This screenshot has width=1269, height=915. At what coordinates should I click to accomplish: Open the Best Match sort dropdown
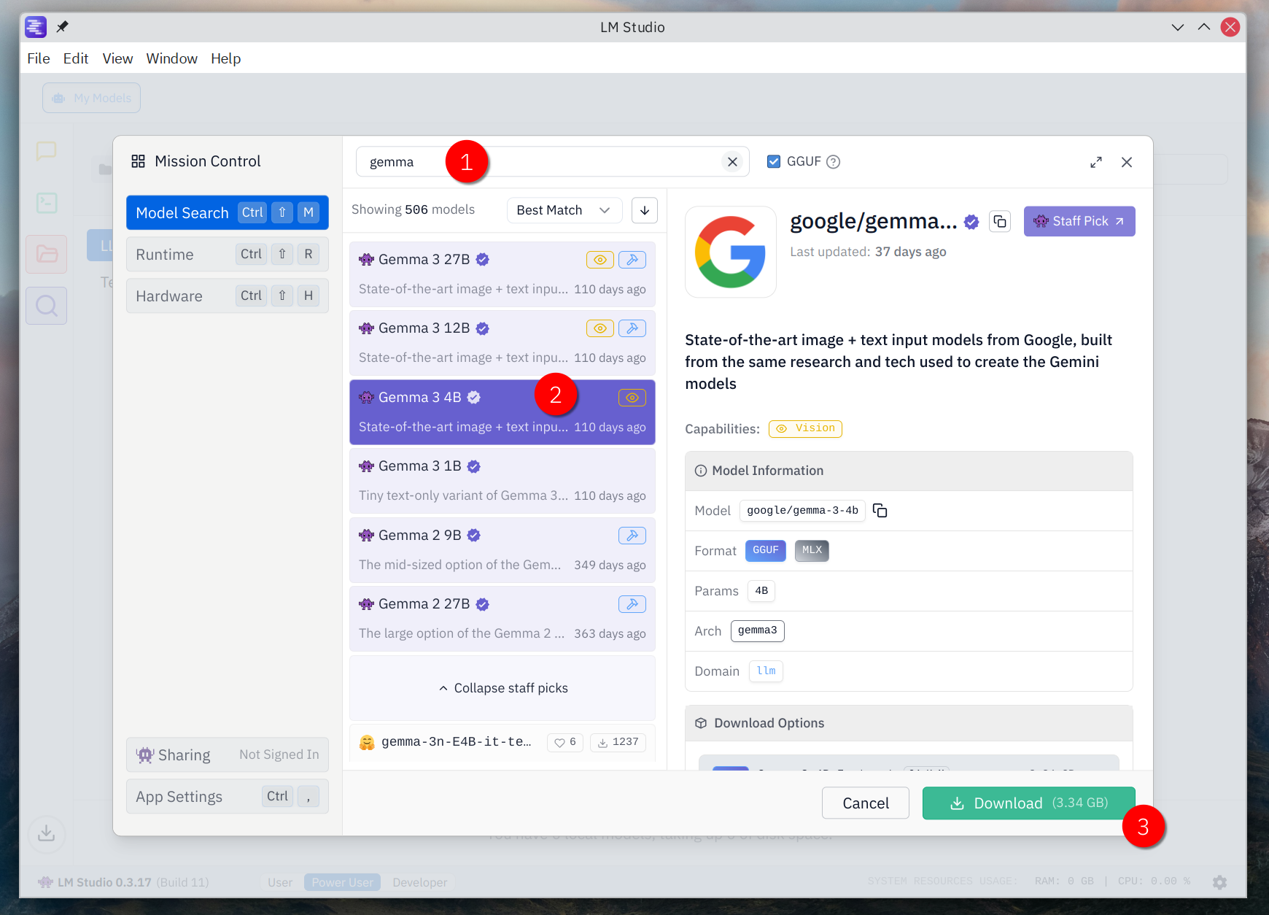pos(564,210)
